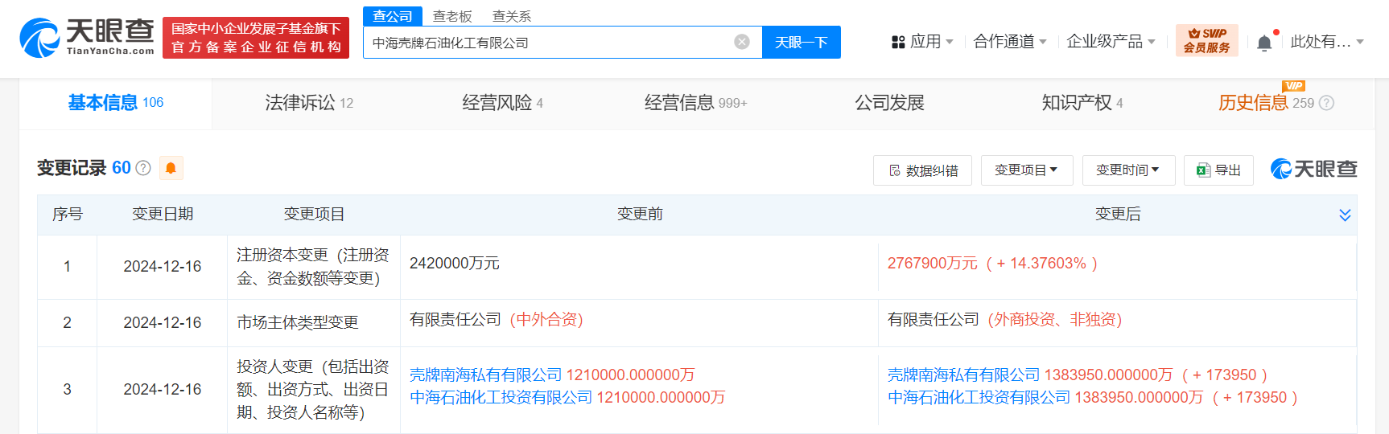The image size is (1389, 434).
Task: Click 有限责任公司 (中外合资) cell
Action: [497, 320]
